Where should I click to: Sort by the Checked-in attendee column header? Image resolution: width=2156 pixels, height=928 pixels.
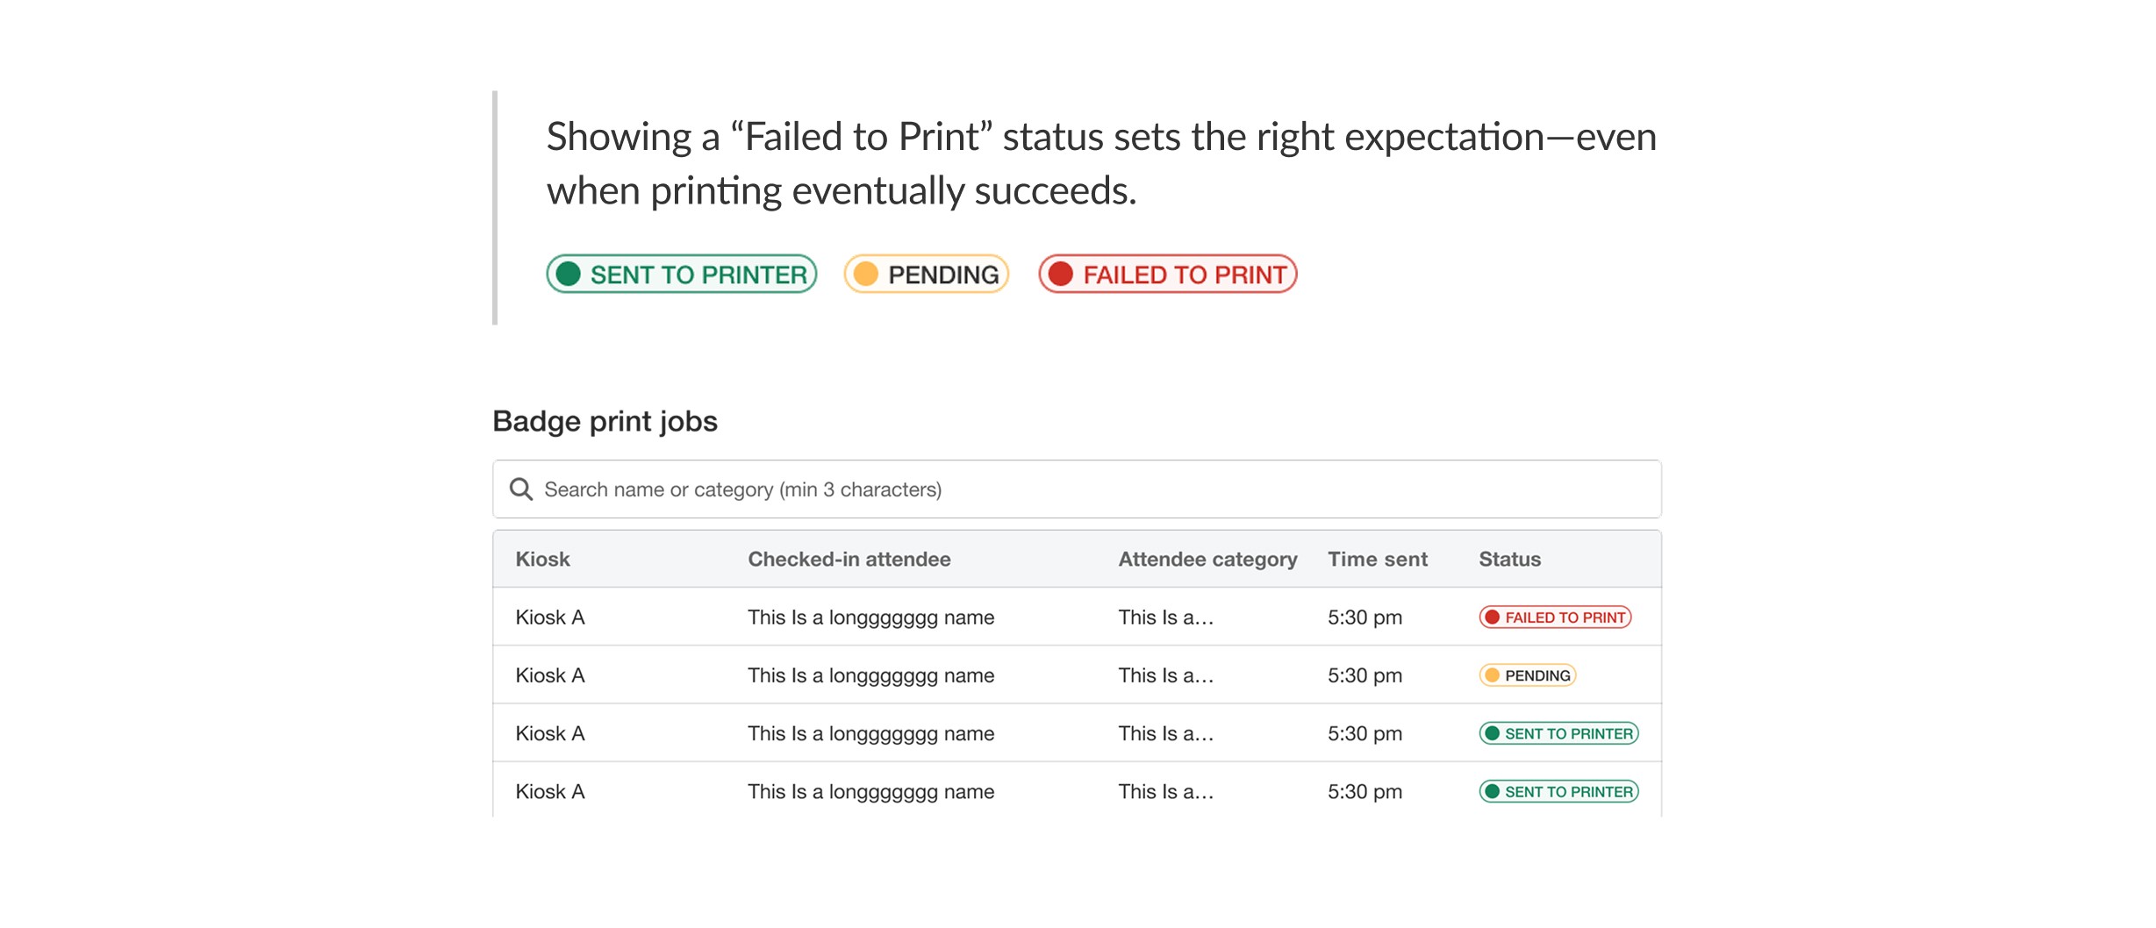pyautogui.click(x=849, y=560)
